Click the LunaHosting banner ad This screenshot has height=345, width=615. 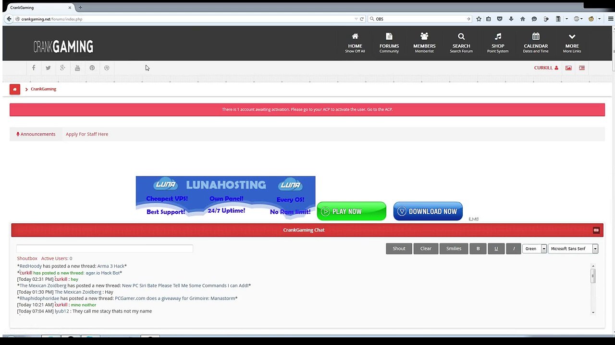coord(225,198)
